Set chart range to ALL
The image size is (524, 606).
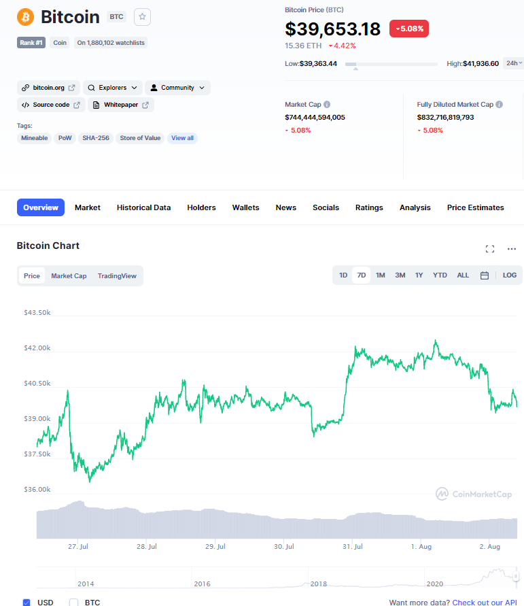pos(463,275)
